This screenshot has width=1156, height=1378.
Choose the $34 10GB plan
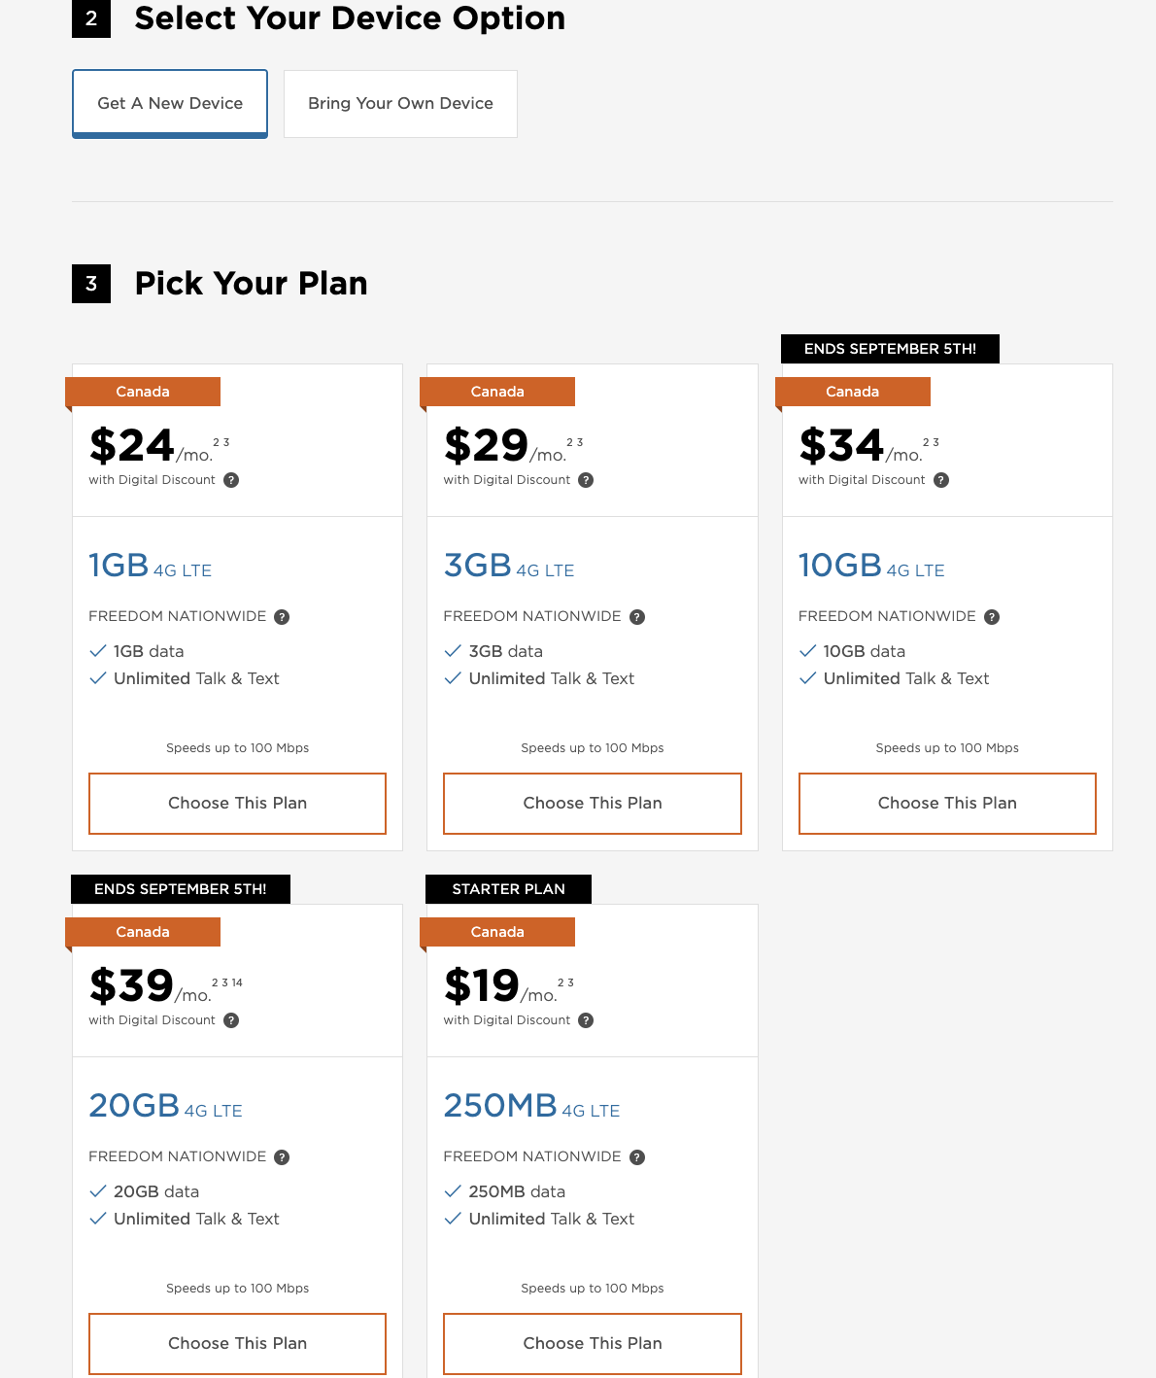point(947,804)
